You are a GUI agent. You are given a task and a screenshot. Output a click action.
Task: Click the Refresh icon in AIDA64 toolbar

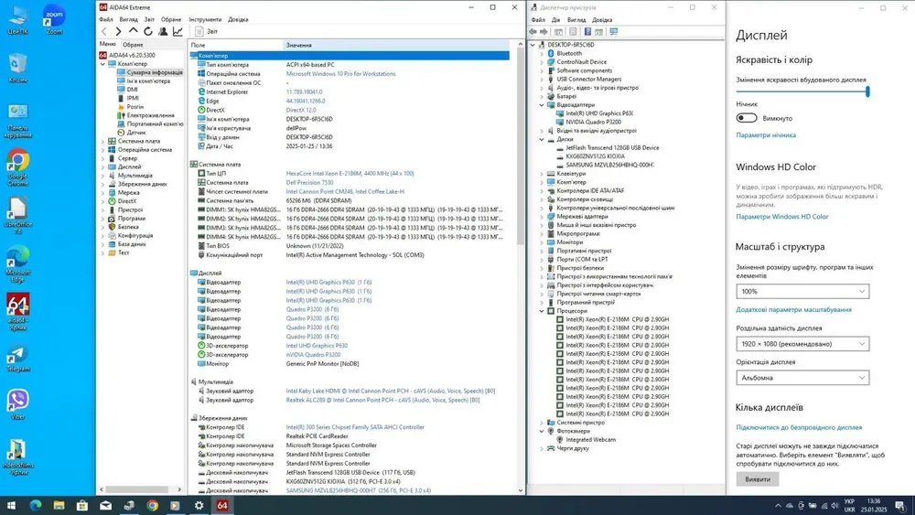point(149,31)
